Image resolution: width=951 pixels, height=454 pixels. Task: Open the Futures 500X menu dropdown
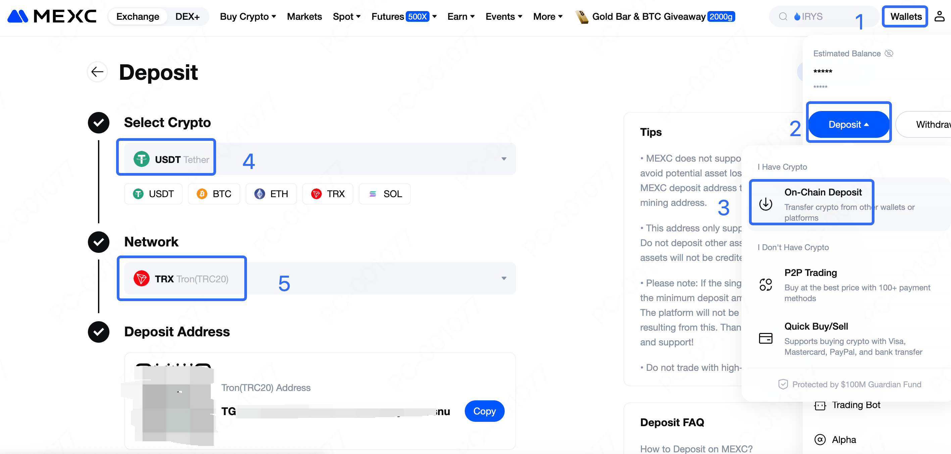[404, 16]
